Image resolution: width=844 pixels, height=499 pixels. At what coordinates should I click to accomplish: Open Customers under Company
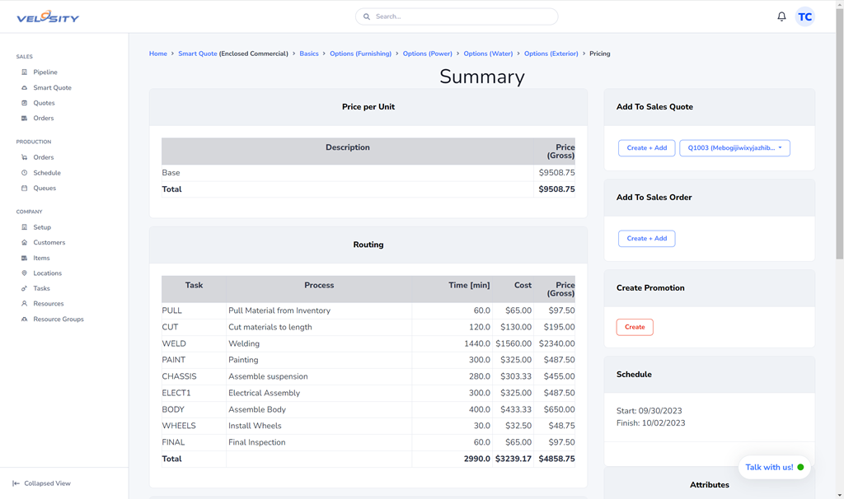[x=49, y=243]
